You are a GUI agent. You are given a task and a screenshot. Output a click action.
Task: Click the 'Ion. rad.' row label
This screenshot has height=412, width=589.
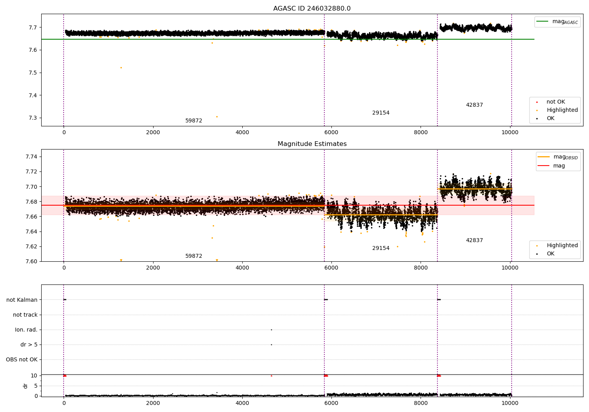click(26, 330)
